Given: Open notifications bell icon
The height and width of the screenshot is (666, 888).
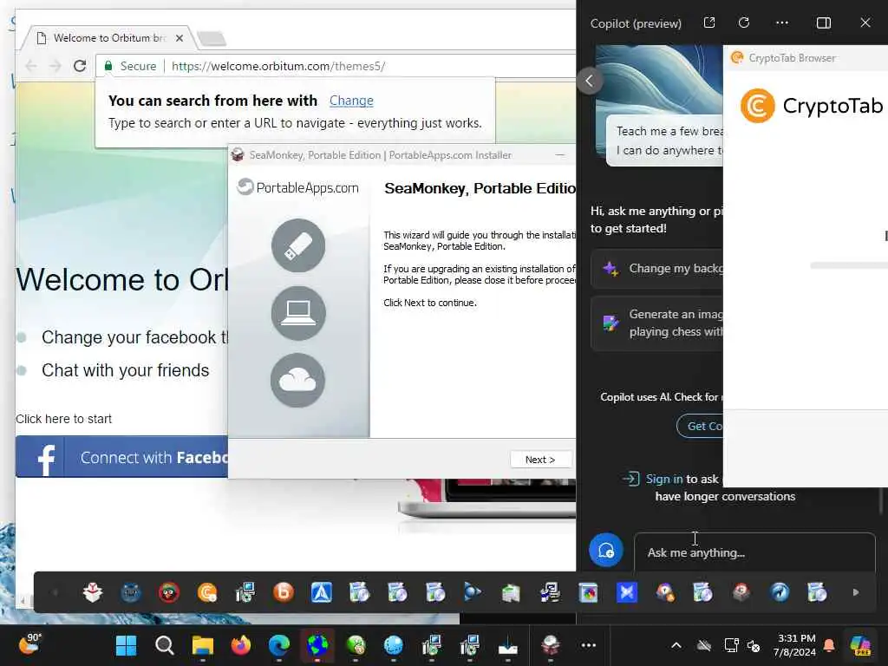Looking at the screenshot, I should tap(828, 645).
